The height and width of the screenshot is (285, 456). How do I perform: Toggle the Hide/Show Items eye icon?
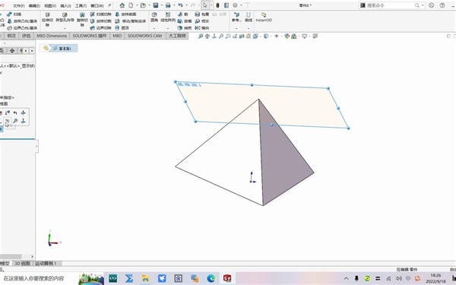(277, 36)
